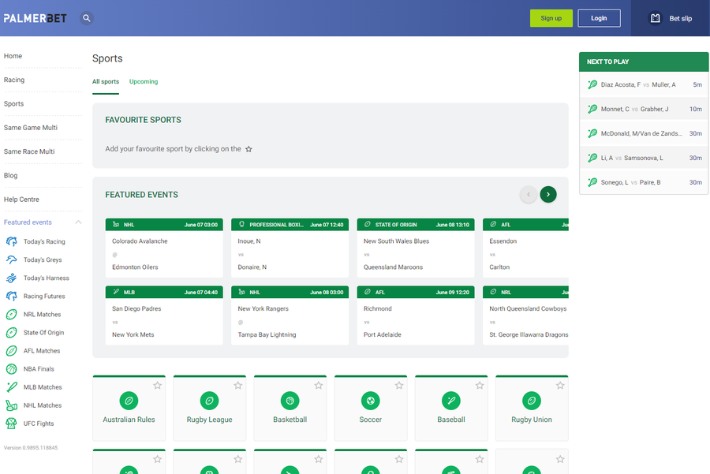
Task: Open AFL Matches ball icon
Action: [x=11, y=350]
